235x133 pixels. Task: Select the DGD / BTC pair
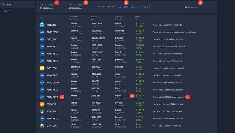click(52, 68)
